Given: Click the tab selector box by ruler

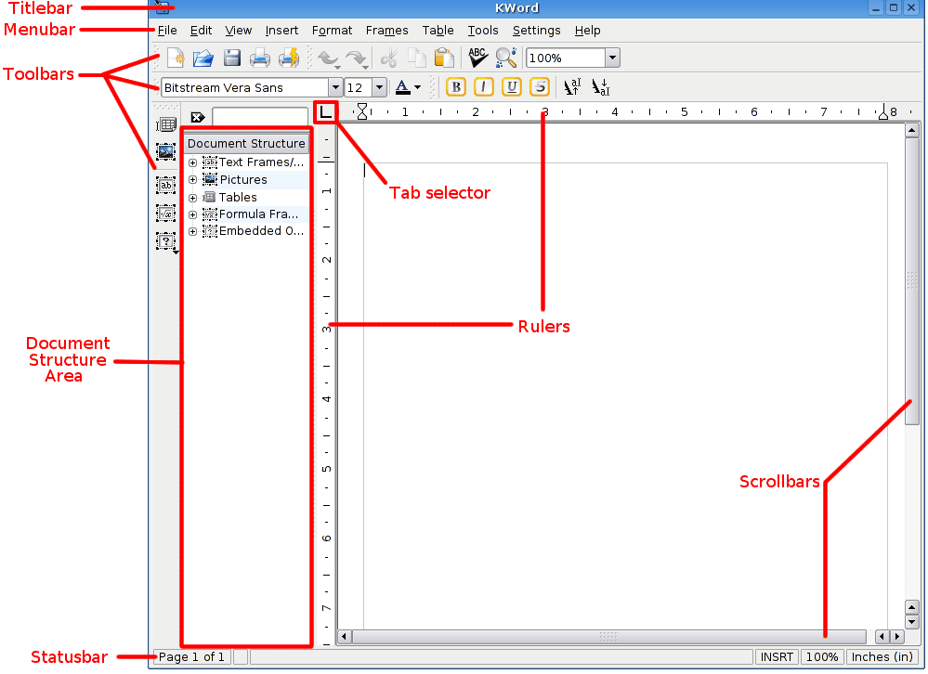Looking at the screenshot, I should tap(326, 112).
